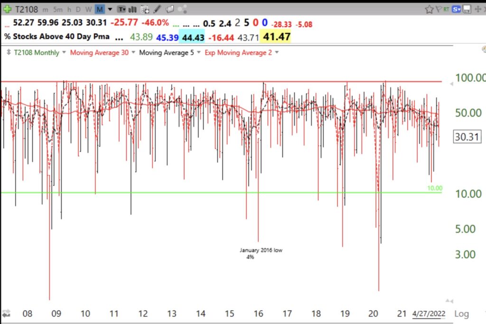Open the Exp Moving Average 2 dropdown arrow
Screen dimensions: 486x324
pyautogui.click(x=277, y=52)
